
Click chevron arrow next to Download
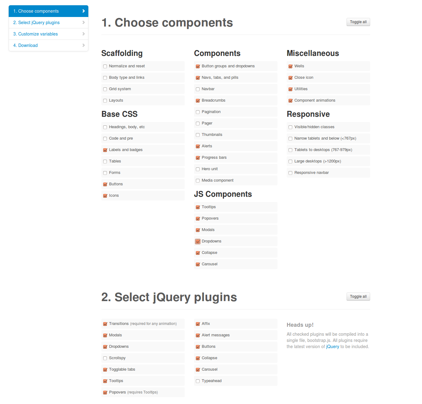(83, 45)
